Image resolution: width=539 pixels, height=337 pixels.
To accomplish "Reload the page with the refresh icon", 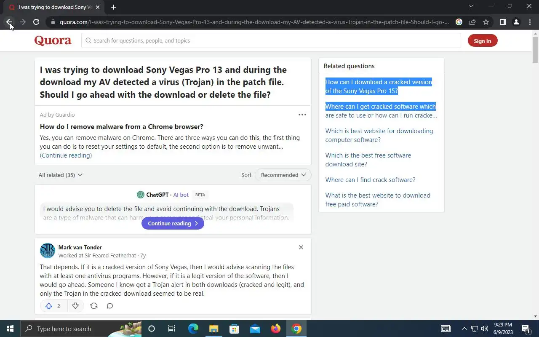I will 36,22.
